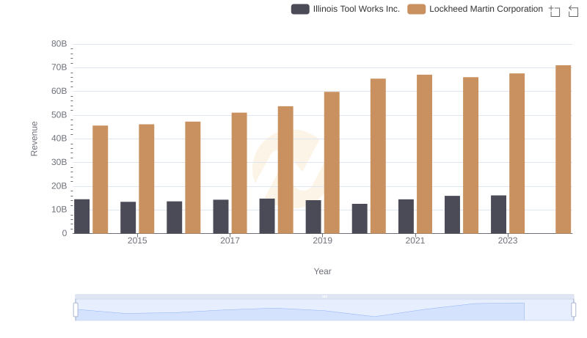Click the rightmost Lockheed Martin bar
This screenshot has width=587, height=338.
tap(564, 149)
